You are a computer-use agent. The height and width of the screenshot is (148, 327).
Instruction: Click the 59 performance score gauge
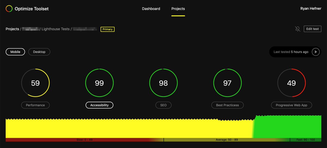(35, 83)
